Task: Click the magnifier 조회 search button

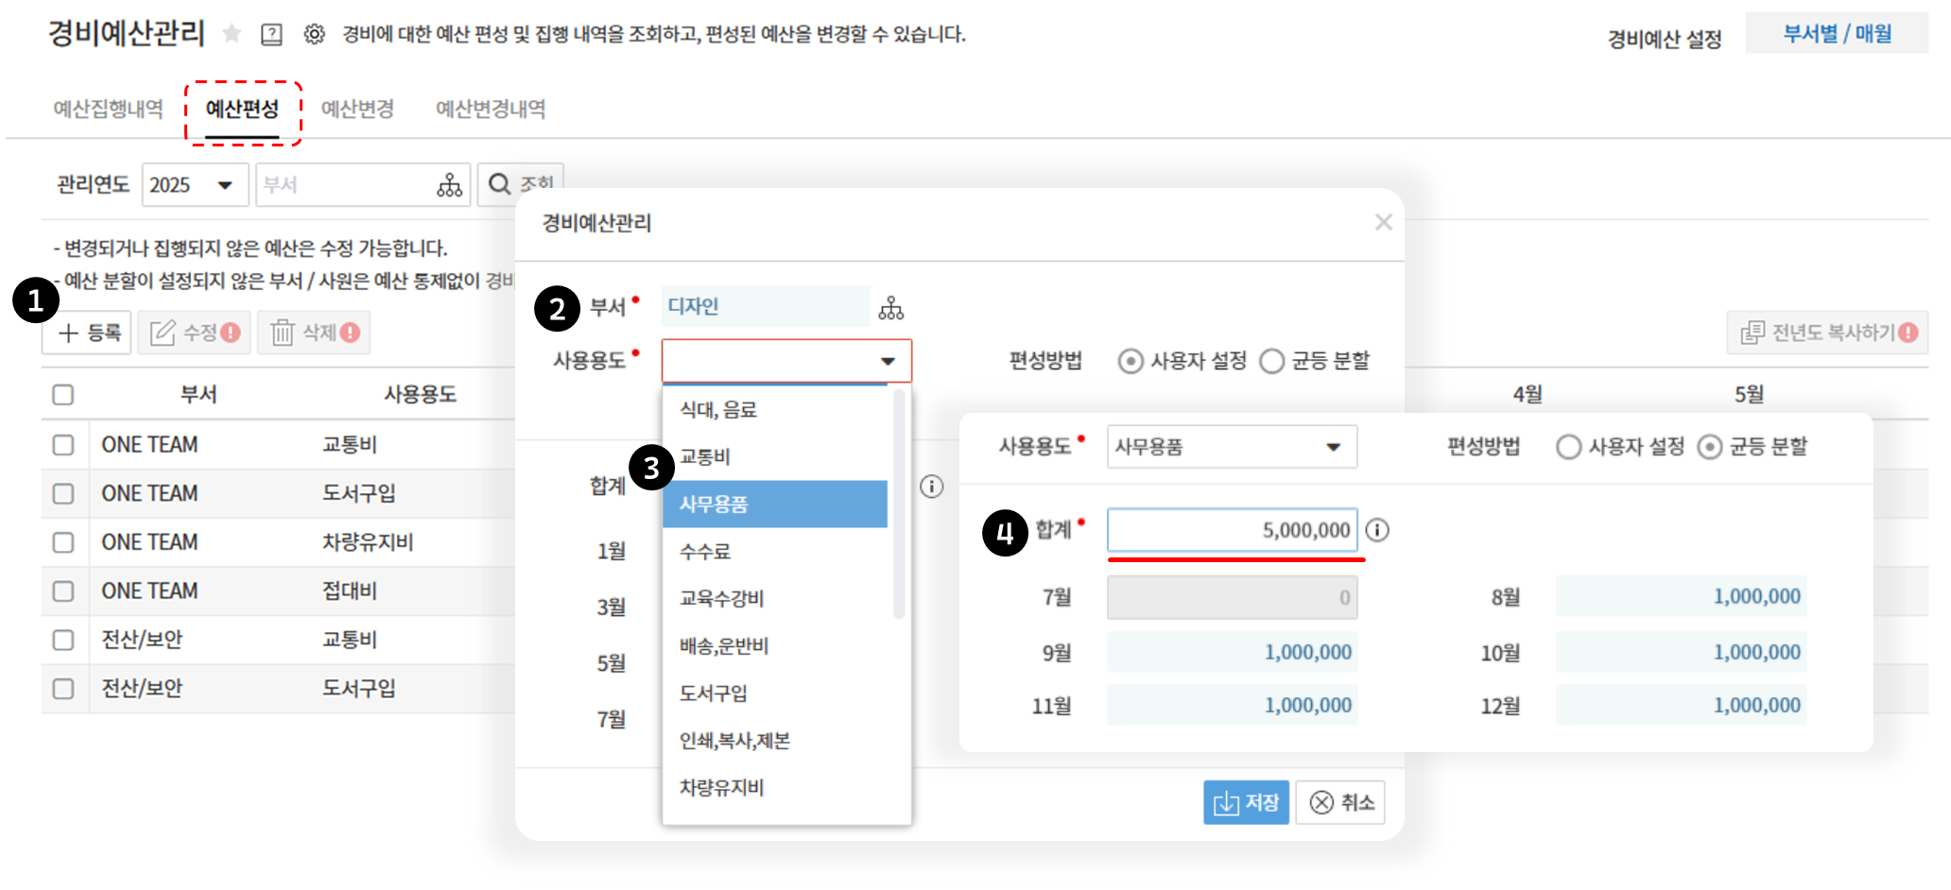Action: (x=520, y=184)
